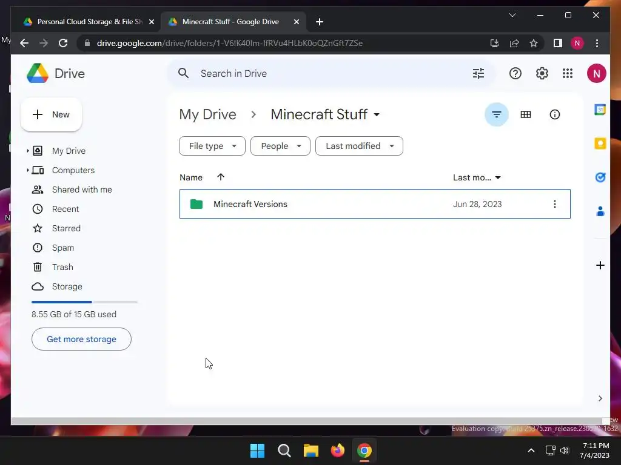Viewport: 621px width, 465px height.
Task: View site information lock icon
Action: (87, 43)
